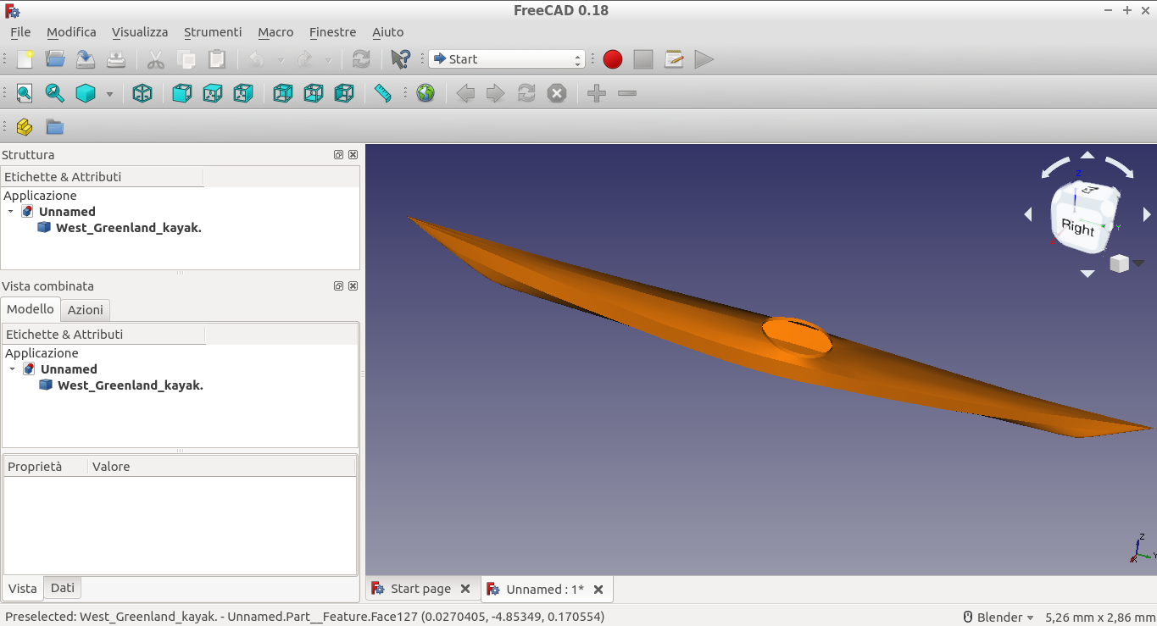Viewport: 1157px width, 626px height.
Task: Click the zoom out minus icon
Action: point(627,93)
